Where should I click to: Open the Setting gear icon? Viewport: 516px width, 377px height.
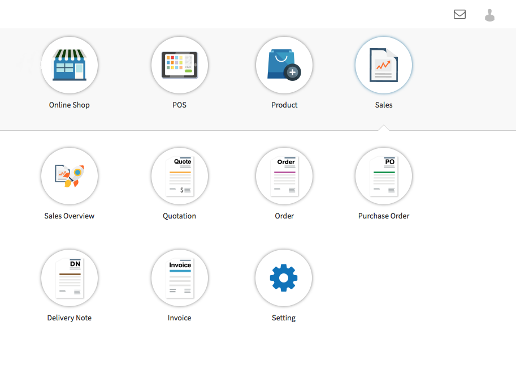click(284, 278)
